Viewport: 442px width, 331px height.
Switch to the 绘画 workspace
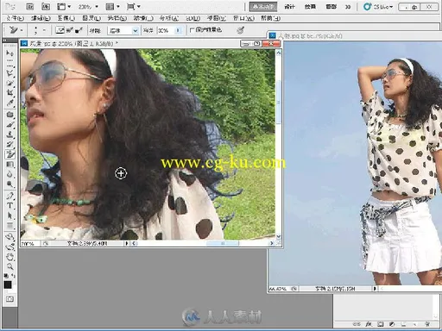point(310,7)
